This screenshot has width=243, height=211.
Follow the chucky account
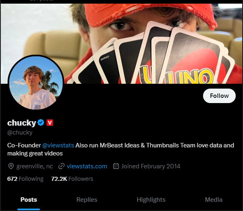click(x=219, y=96)
